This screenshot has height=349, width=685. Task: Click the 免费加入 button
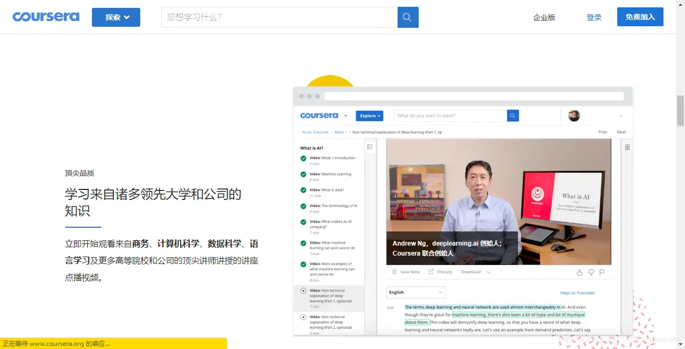640,16
